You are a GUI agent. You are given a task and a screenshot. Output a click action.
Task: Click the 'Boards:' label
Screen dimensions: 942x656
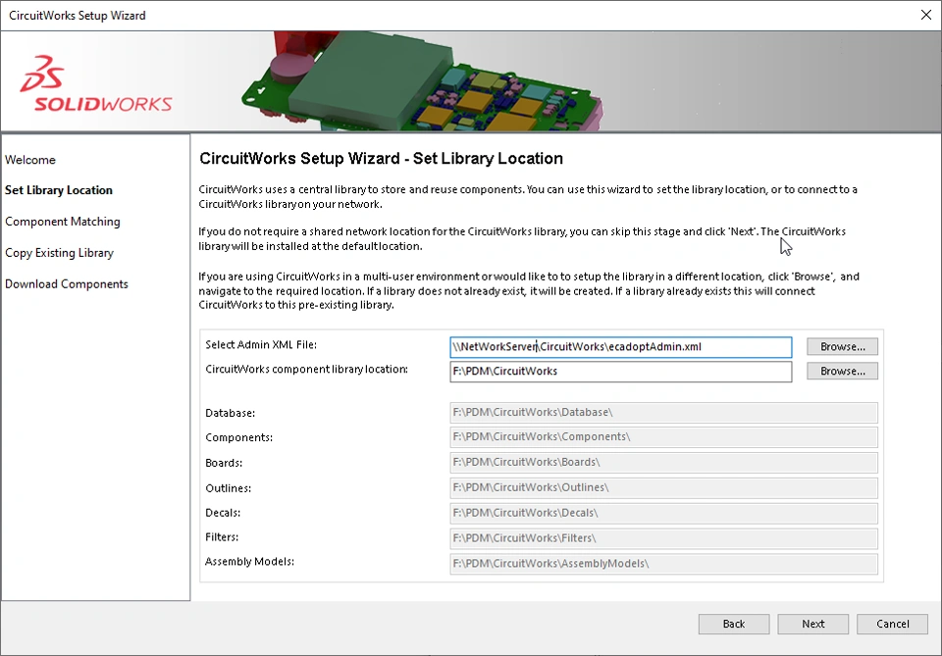tap(224, 463)
